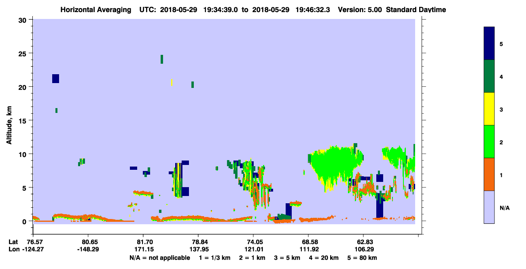Viewport: 526px width, 269px height.
Task: Click longitude value 111.92
Action: [x=308, y=249]
